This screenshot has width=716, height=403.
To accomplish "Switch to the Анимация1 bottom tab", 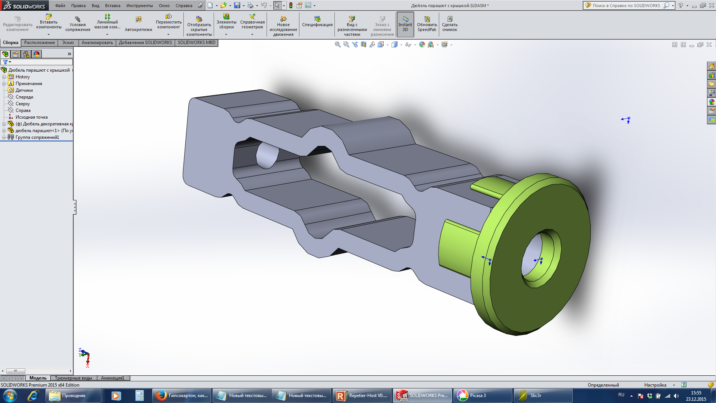I will pos(113,378).
